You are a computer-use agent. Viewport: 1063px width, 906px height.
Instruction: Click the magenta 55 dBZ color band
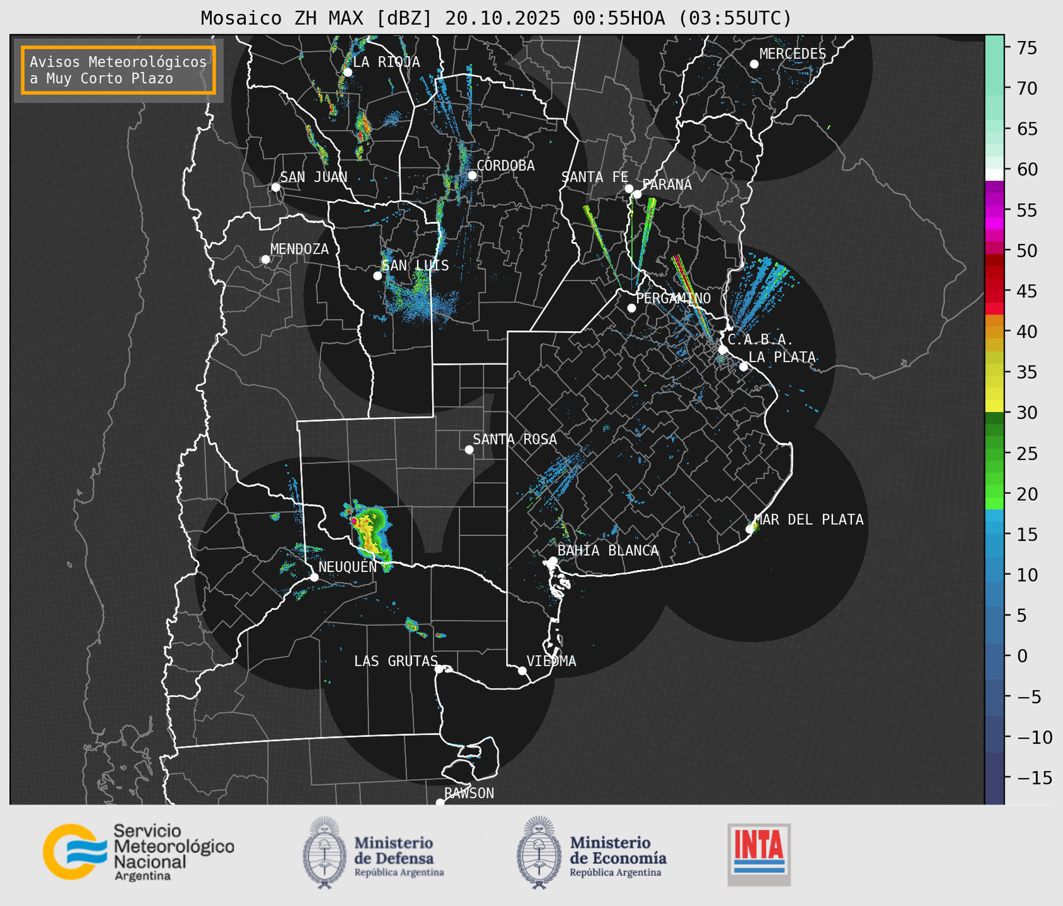coord(994,211)
